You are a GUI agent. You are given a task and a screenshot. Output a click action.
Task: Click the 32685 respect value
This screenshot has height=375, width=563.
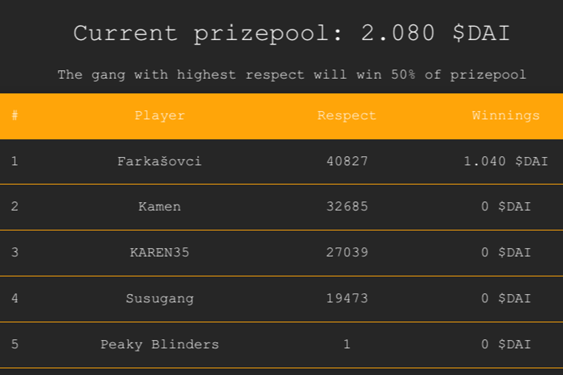click(x=347, y=207)
